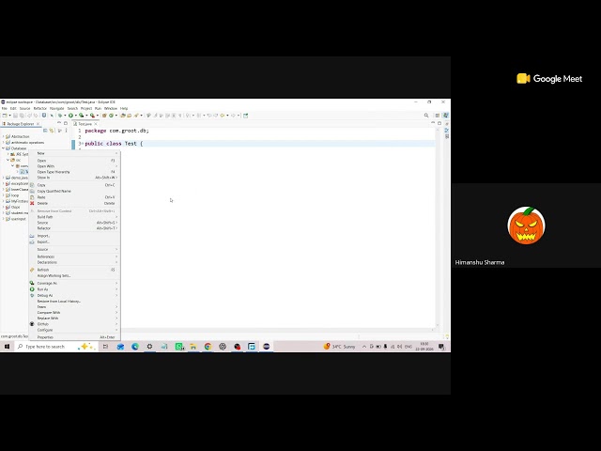This screenshot has height=451, width=601.
Task: Click the Coverage launch icon in toolbar
Action: coord(82,116)
